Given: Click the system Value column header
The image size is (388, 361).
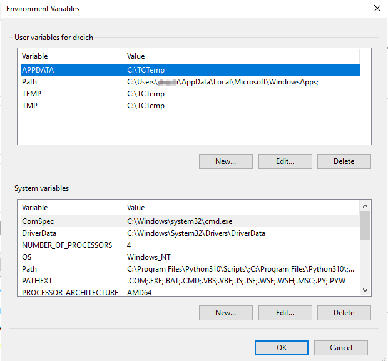Looking at the screenshot, I should (241, 207).
